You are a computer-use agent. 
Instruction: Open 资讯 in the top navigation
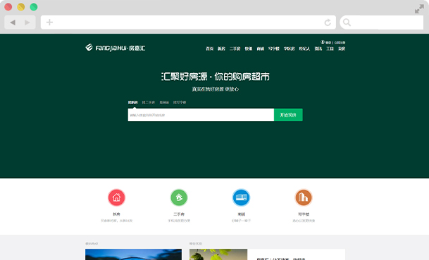tap(318, 48)
